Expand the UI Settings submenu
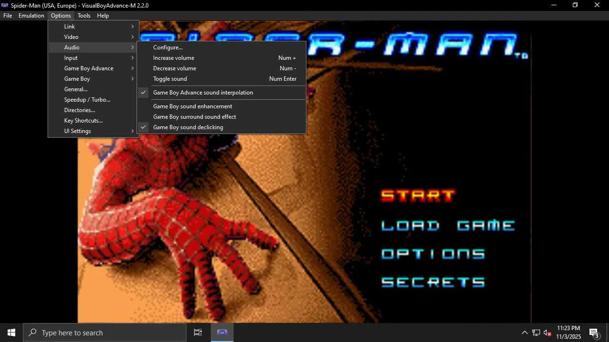This screenshot has width=609, height=342. tap(93, 131)
